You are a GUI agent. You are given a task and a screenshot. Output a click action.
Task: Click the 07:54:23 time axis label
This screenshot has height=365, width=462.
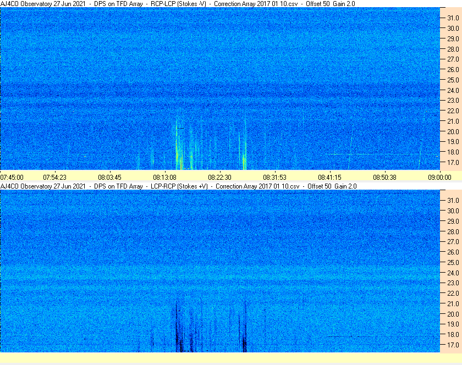point(55,178)
